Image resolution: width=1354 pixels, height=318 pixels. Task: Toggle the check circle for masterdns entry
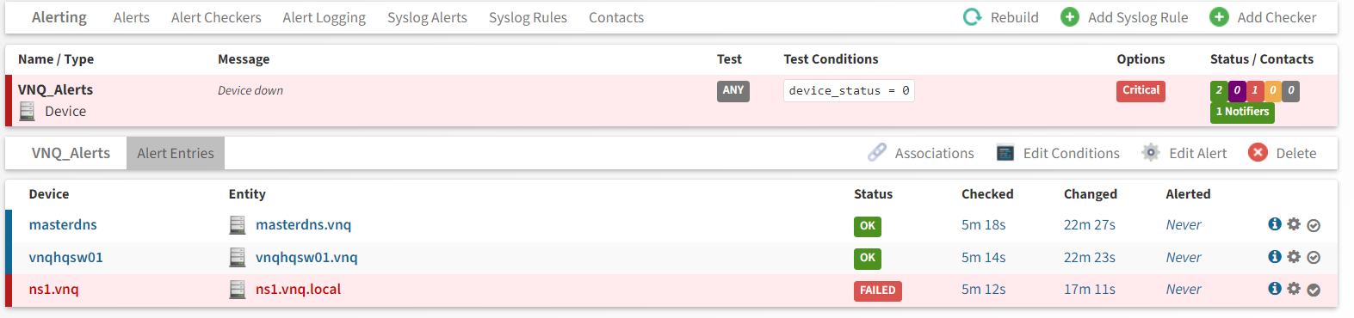1314,225
